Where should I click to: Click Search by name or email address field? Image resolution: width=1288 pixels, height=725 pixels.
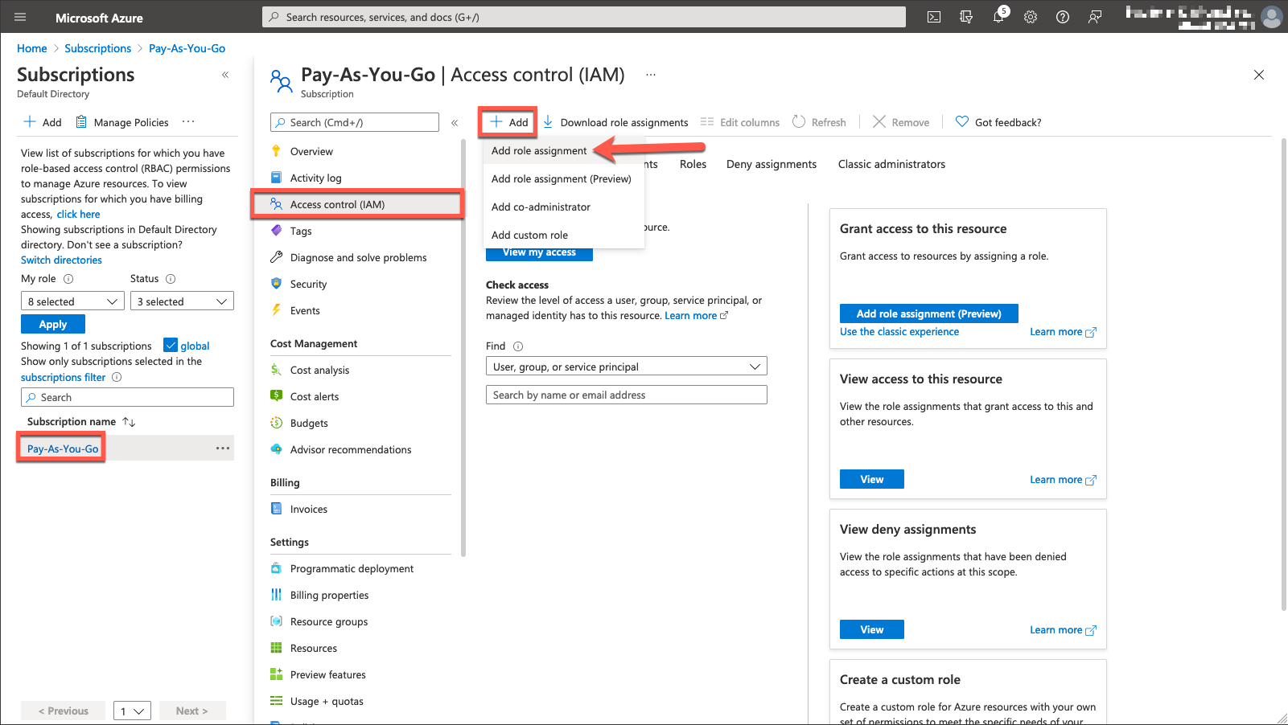click(627, 395)
